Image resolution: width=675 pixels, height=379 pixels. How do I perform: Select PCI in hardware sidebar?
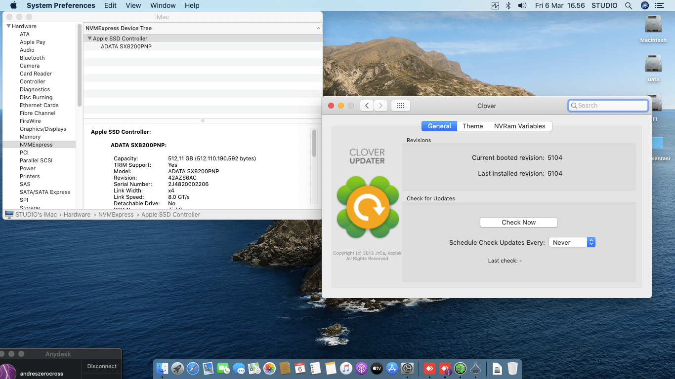[24, 152]
